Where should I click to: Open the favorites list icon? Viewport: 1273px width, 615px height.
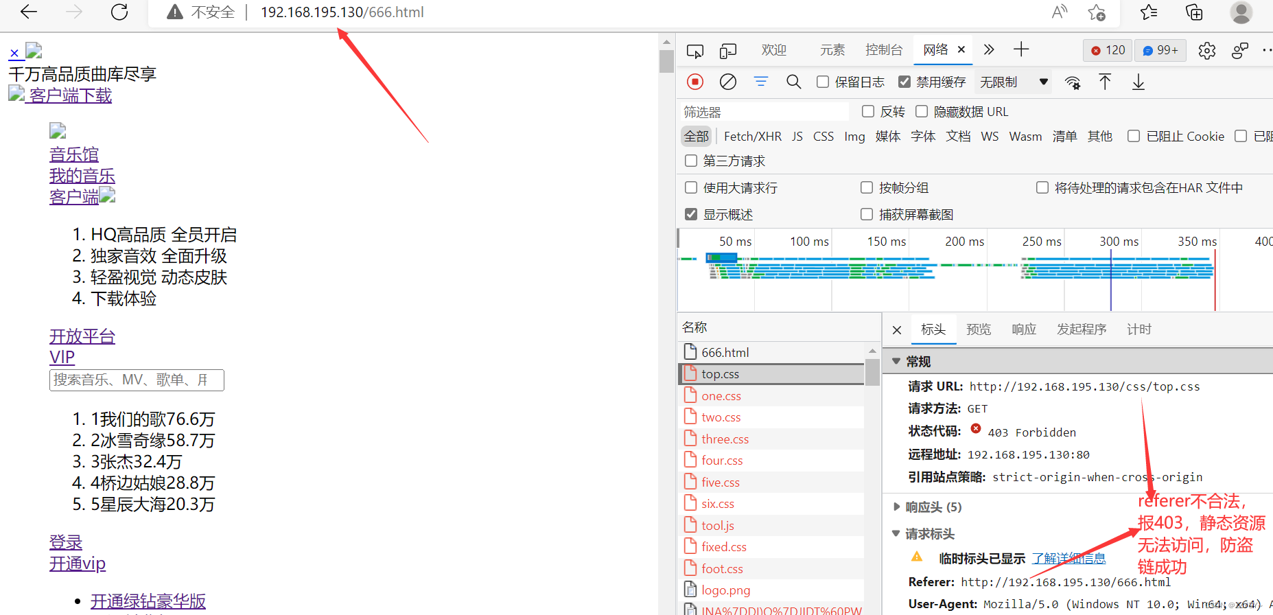point(1149,12)
